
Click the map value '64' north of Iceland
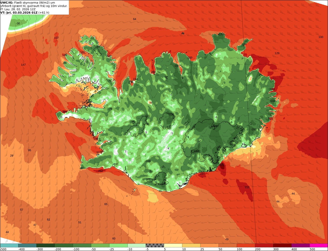(135, 19)
